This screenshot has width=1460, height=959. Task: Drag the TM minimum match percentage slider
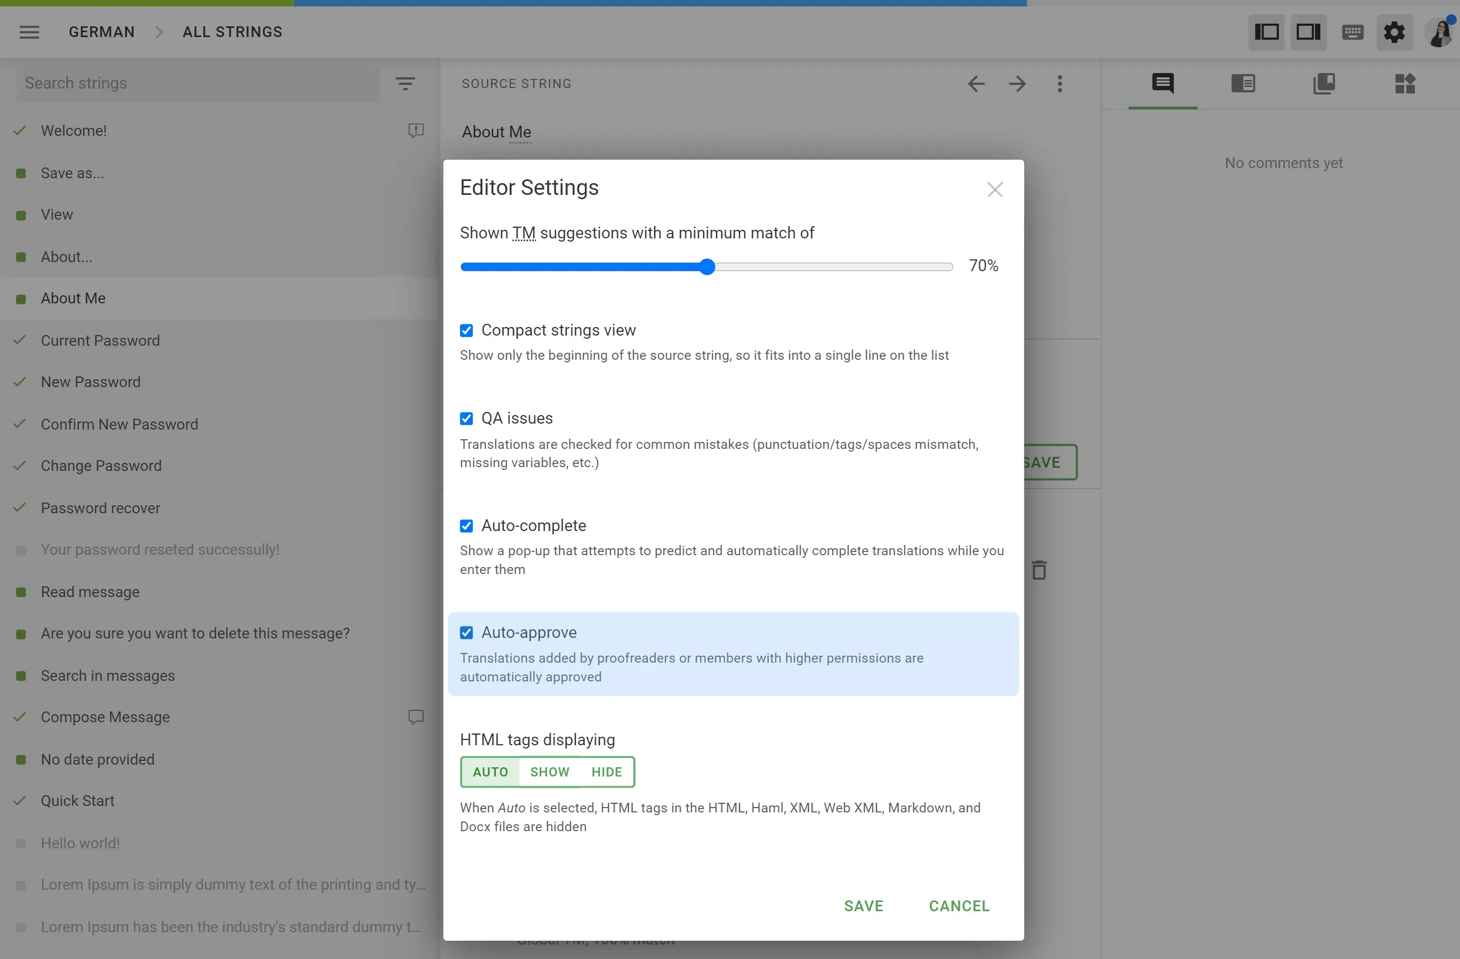click(706, 266)
